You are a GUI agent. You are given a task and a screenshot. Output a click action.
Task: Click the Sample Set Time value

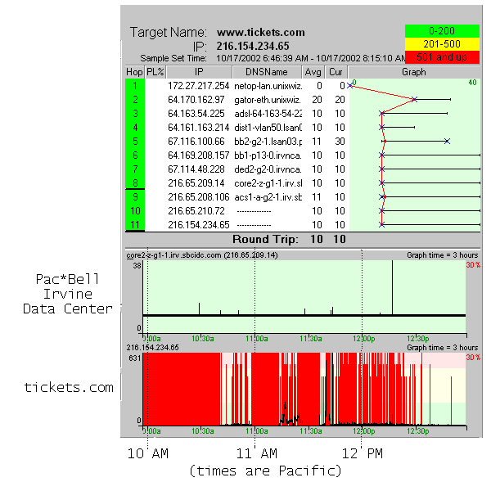(311, 58)
